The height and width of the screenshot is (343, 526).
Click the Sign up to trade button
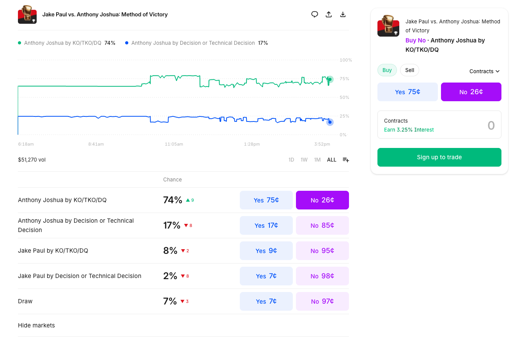pos(439,157)
